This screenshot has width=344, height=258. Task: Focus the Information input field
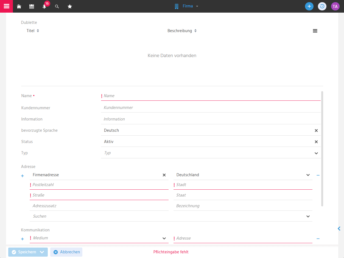tap(211, 119)
